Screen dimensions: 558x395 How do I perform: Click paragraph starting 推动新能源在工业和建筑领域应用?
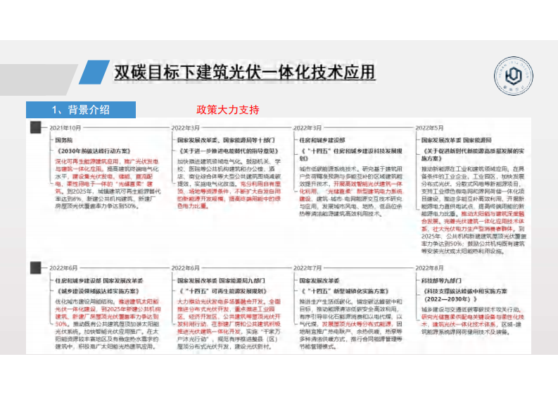474,210
